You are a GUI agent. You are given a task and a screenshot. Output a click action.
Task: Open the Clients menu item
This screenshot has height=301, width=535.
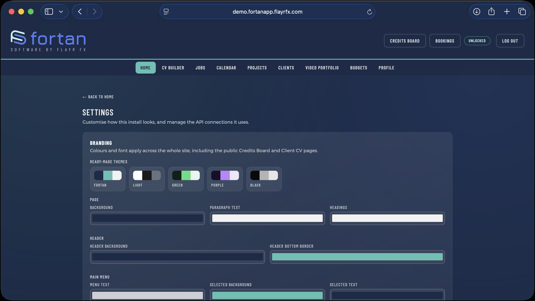click(x=286, y=68)
